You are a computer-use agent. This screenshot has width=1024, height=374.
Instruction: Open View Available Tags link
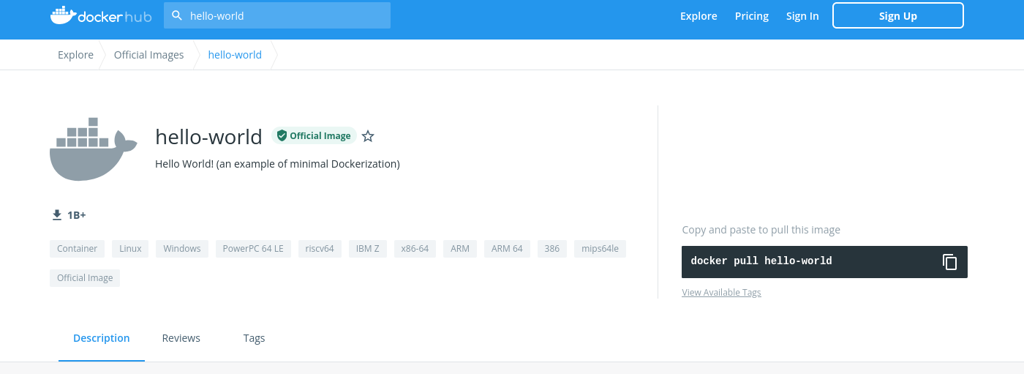(x=721, y=292)
